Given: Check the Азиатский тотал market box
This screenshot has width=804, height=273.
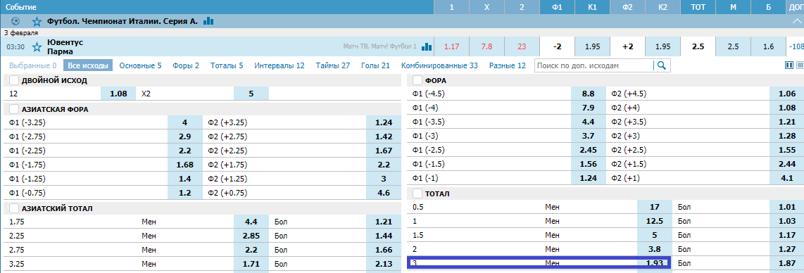Looking at the screenshot, I should tap(14, 208).
